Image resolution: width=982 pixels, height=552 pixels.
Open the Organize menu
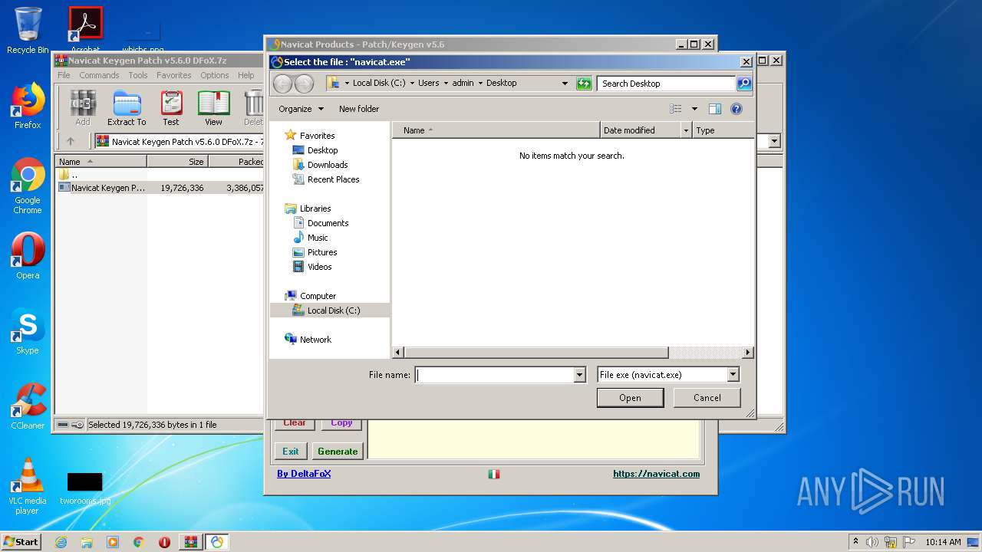click(x=301, y=109)
